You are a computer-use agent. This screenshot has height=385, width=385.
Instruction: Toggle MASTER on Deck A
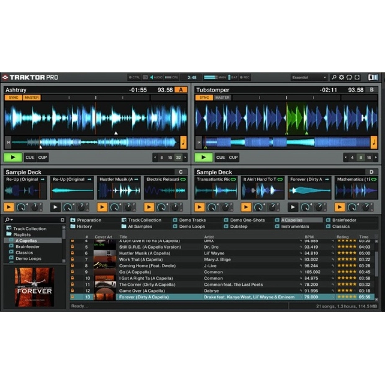[x=32, y=98]
